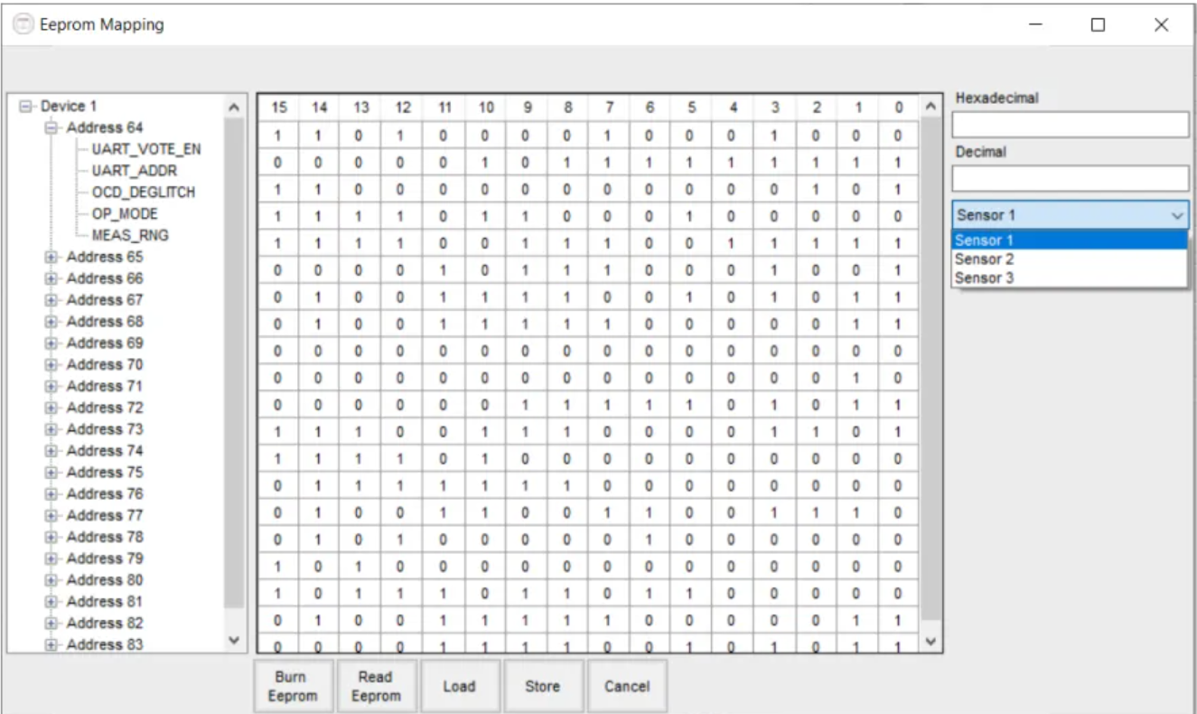Click the Burn Eeprom button
Image resolution: width=1197 pixels, height=714 pixels.
(x=293, y=687)
